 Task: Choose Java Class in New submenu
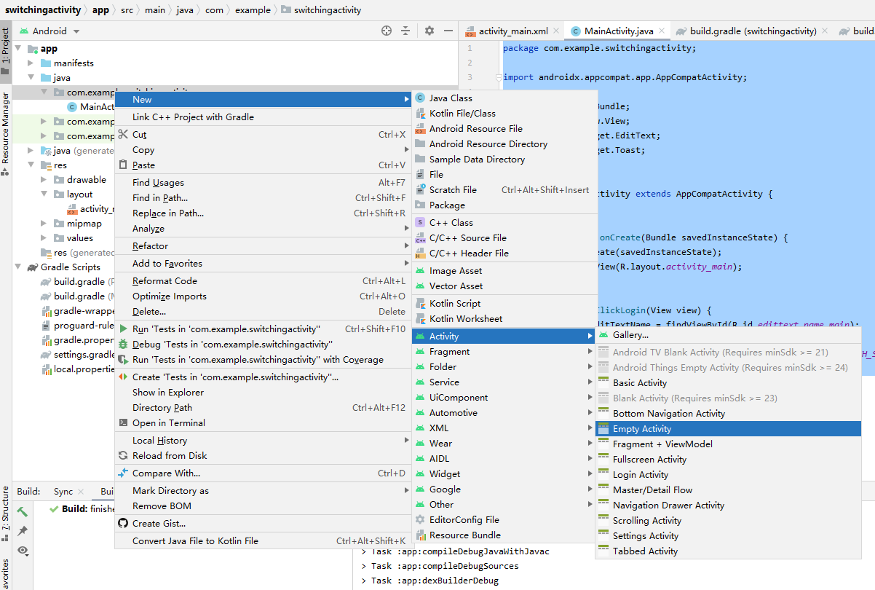pyautogui.click(x=450, y=98)
